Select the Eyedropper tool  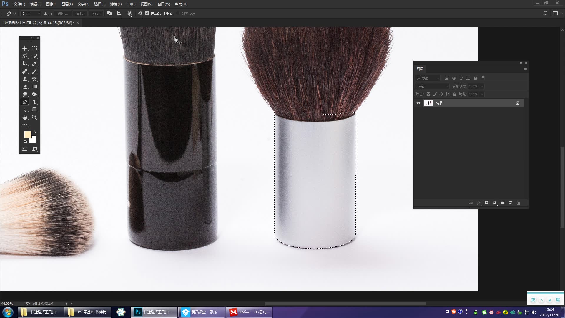[34, 64]
